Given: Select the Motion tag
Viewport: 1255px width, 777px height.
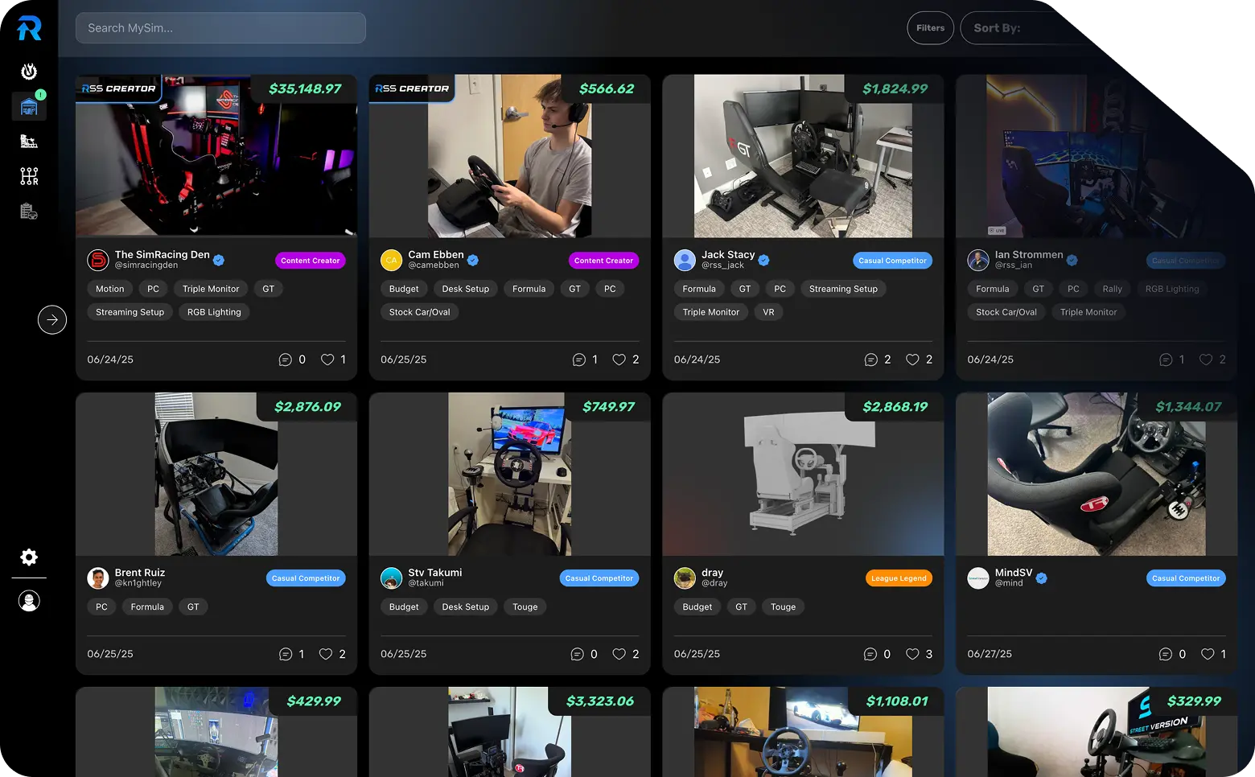Looking at the screenshot, I should (x=110, y=289).
